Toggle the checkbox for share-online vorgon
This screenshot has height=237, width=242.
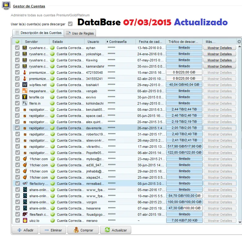pos(18,202)
